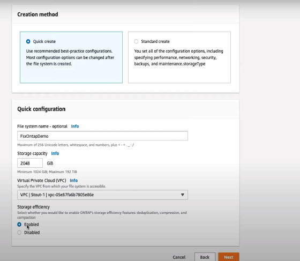Click the Creation method section heading
This screenshot has width=300, height=261.
(x=37, y=14)
